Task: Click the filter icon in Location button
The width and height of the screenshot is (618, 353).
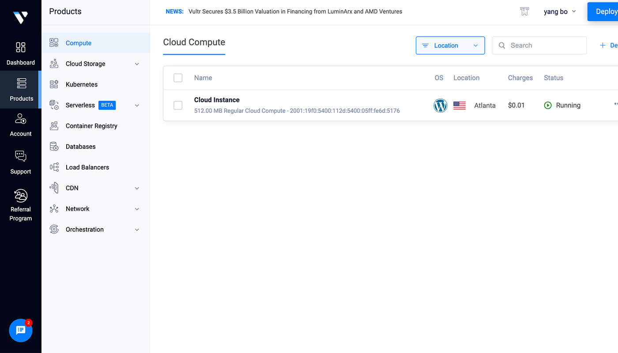Action: [426, 45]
